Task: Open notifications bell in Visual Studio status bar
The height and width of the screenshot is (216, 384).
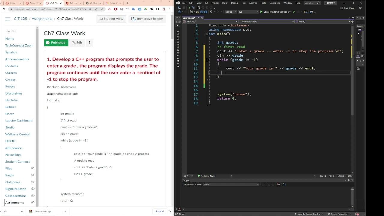Action: pos(357,214)
